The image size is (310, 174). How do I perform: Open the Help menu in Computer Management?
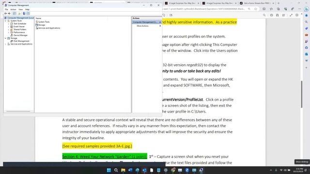click(x=27, y=10)
